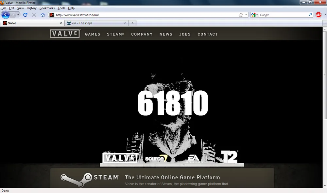Image resolution: width=327 pixels, height=193 pixels.
Task: Reload the current page
Action: (x=25, y=15)
